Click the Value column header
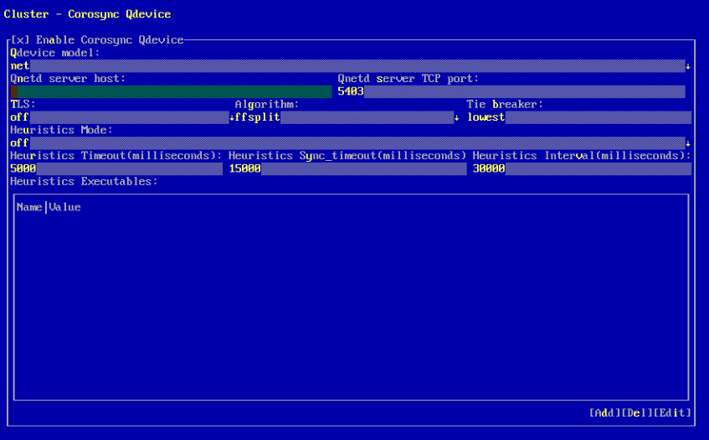 click(x=64, y=207)
